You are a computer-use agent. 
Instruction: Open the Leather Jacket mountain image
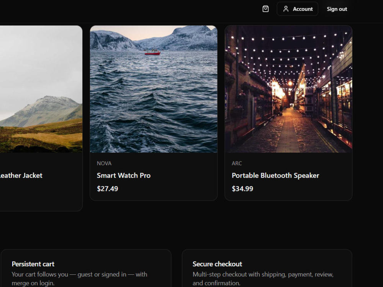pyautogui.click(x=41, y=89)
